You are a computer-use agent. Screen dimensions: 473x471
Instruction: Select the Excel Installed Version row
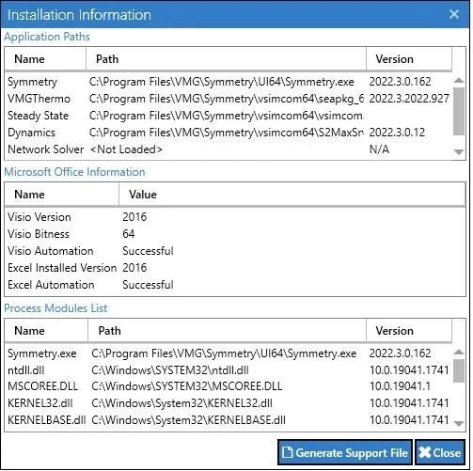click(x=235, y=268)
